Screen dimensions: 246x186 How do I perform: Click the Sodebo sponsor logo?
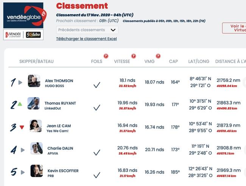[x=33, y=35]
